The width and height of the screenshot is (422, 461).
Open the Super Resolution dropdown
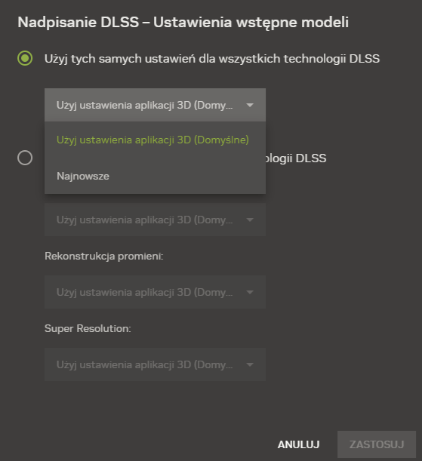pyautogui.click(x=155, y=364)
